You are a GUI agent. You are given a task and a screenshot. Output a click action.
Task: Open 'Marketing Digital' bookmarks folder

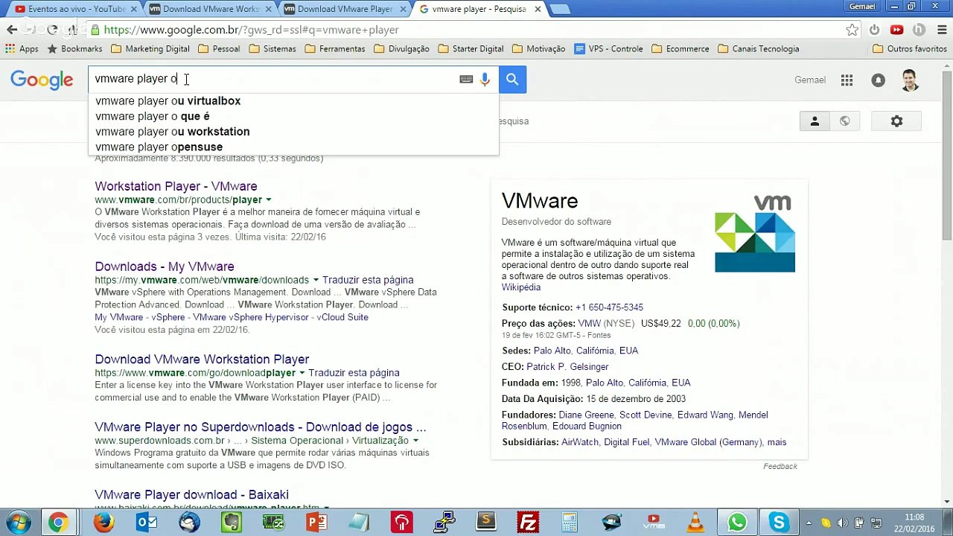point(150,49)
